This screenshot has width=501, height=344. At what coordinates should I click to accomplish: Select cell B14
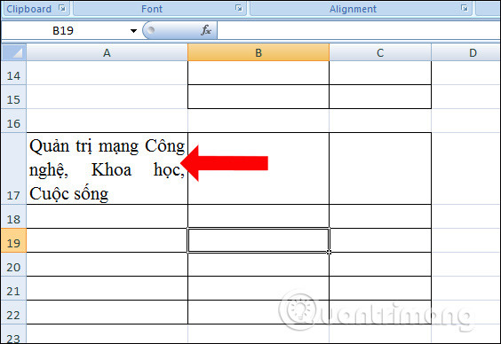(x=258, y=73)
